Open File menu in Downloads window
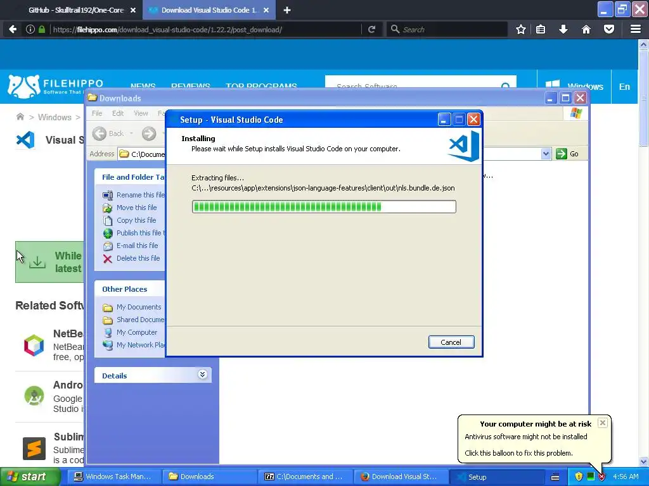 97,113
